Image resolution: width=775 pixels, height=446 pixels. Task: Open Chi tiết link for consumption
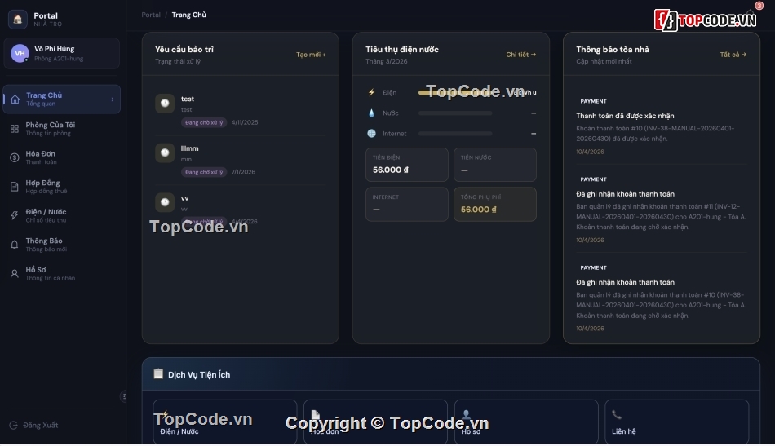(521, 55)
